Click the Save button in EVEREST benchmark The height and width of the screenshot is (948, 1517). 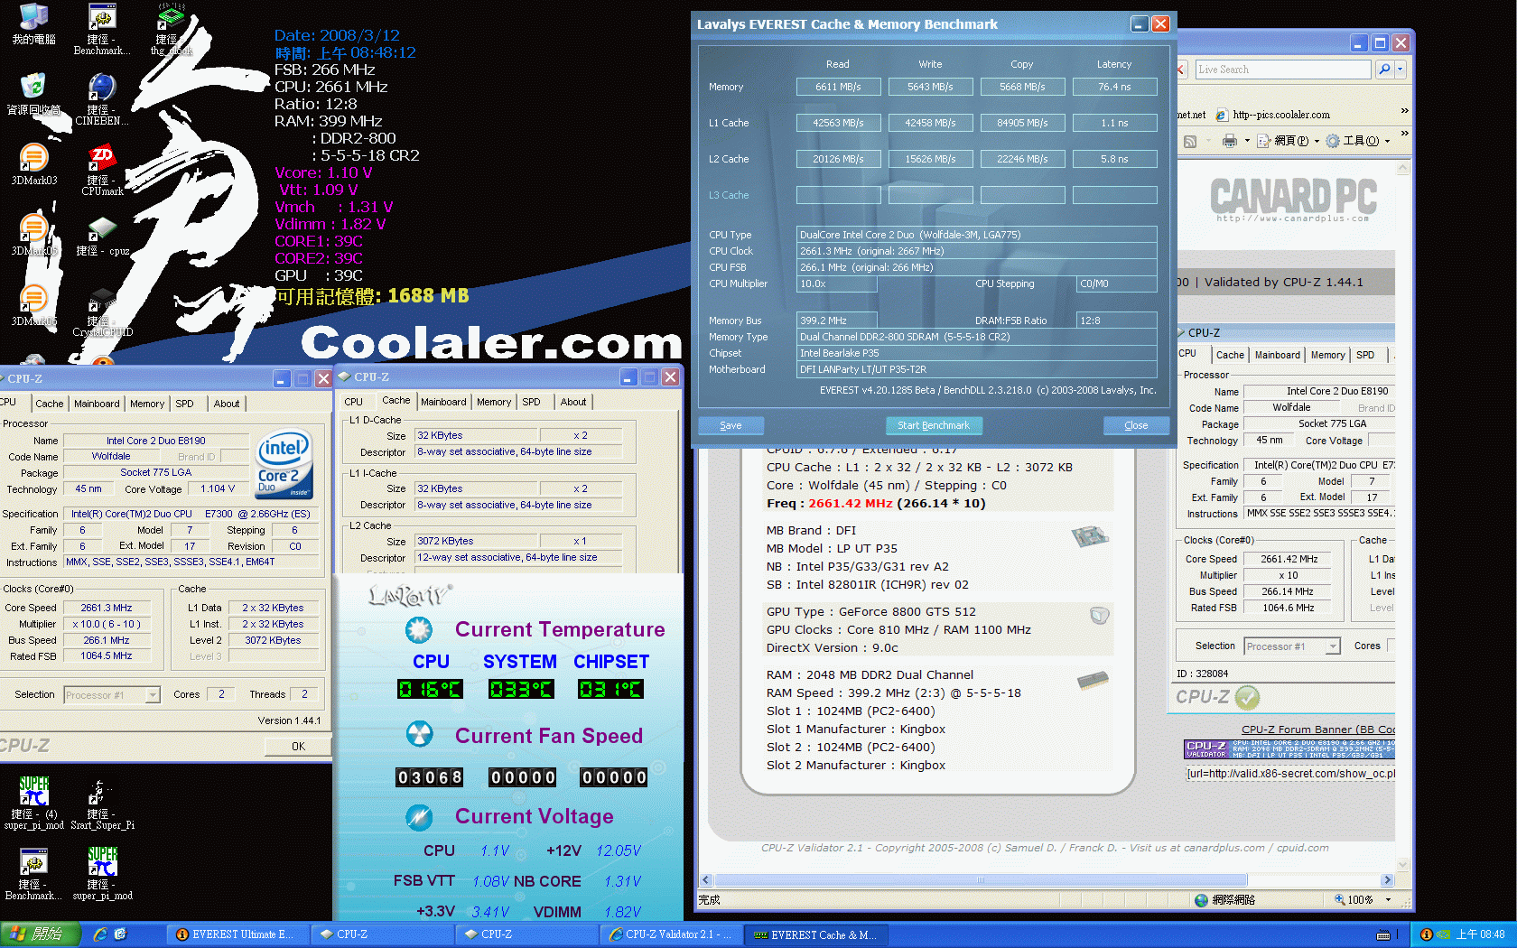(731, 425)
